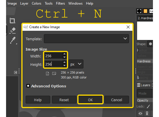This screenshot has width=159, height=117.
Task: Click the Aspect ratio slider
Action: (x=145, y=67)
